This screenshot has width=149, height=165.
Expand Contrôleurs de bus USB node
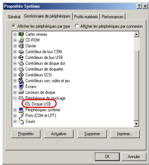[15, 57]
